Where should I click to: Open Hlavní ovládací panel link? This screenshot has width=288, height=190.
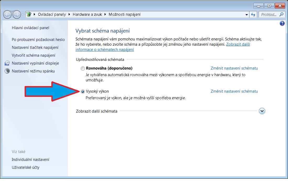coord(30,28)
